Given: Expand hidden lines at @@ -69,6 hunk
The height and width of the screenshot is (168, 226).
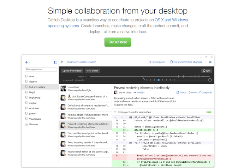Looking at the screenshot, I should [119, 117].
